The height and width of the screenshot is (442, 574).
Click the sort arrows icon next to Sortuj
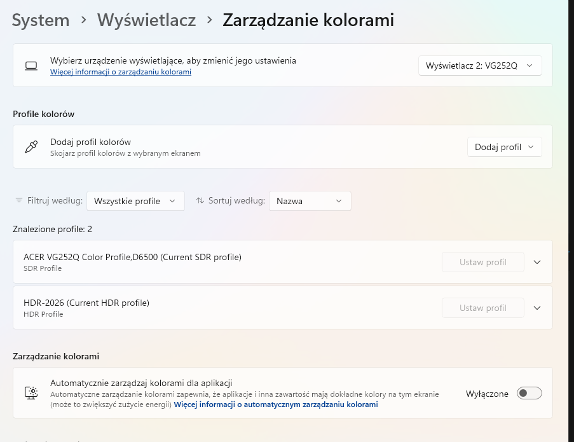(200, 201)
